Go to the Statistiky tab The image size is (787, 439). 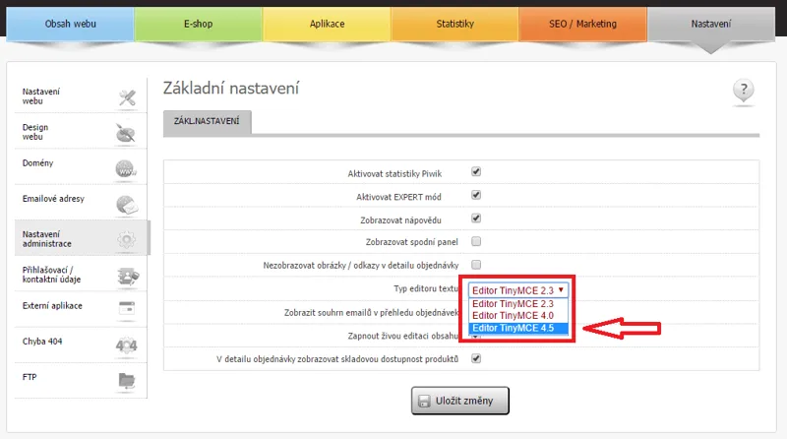[x=454, y=24]
